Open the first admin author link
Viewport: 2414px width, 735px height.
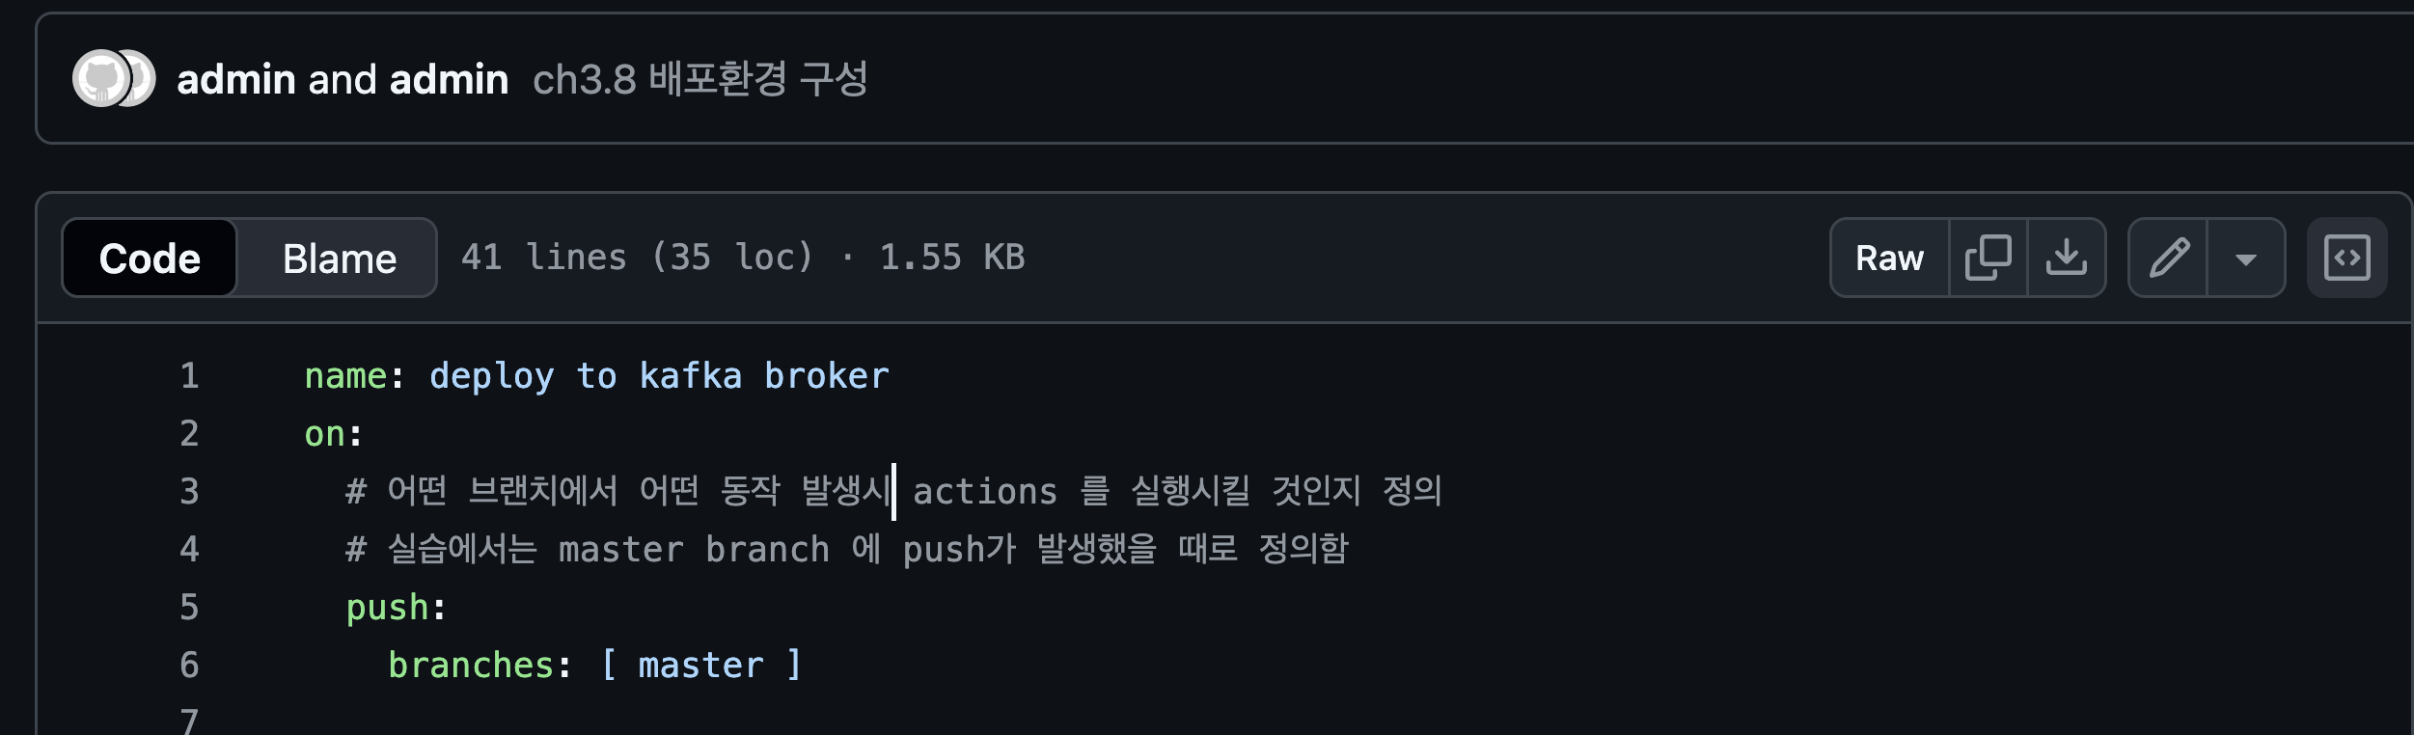(x=236, y=79)
